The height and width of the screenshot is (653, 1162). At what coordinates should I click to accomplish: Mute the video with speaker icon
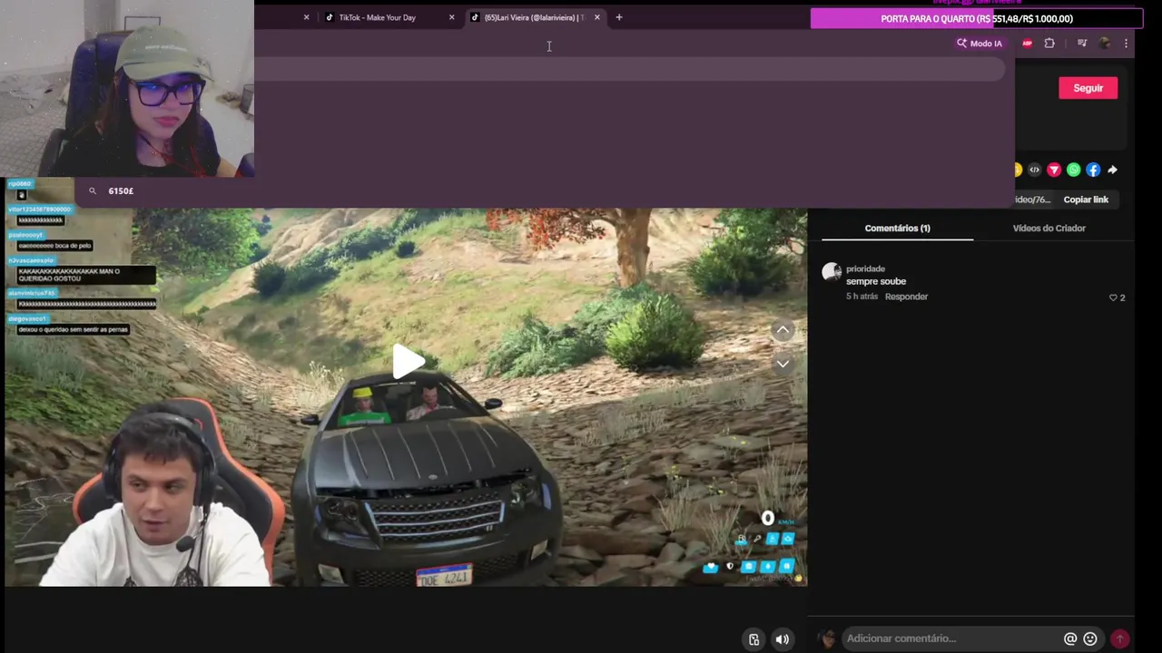click(782, 639)
